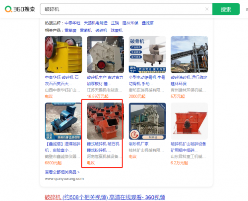The height and width of the screenshot is (201, 248).
Task: Open the 制砂机 sand maker image
Action: coord(147,121)
